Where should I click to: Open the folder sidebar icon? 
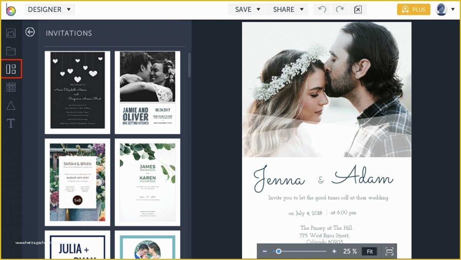pos(11,51)
